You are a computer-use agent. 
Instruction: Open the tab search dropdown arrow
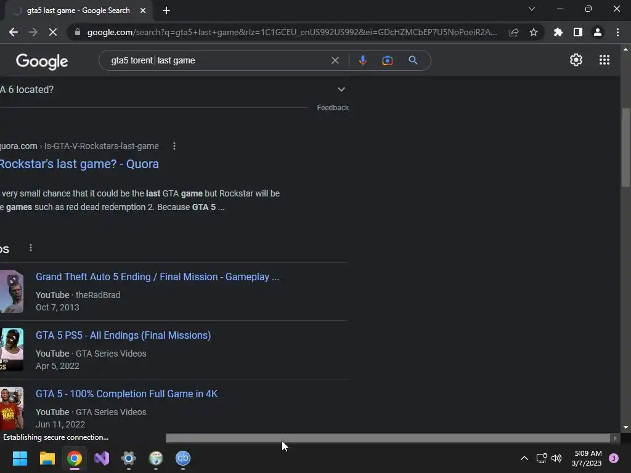pyautogui.click(x=532, y=9)
